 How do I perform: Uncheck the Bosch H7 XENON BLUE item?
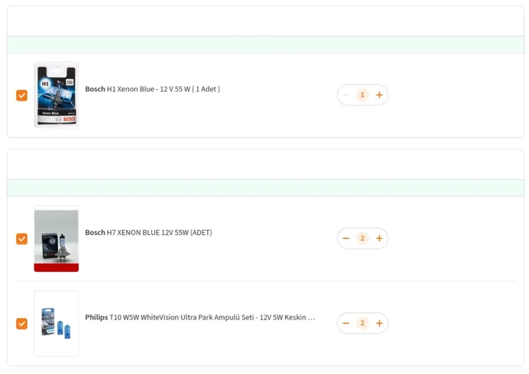[x=22, y=239]
